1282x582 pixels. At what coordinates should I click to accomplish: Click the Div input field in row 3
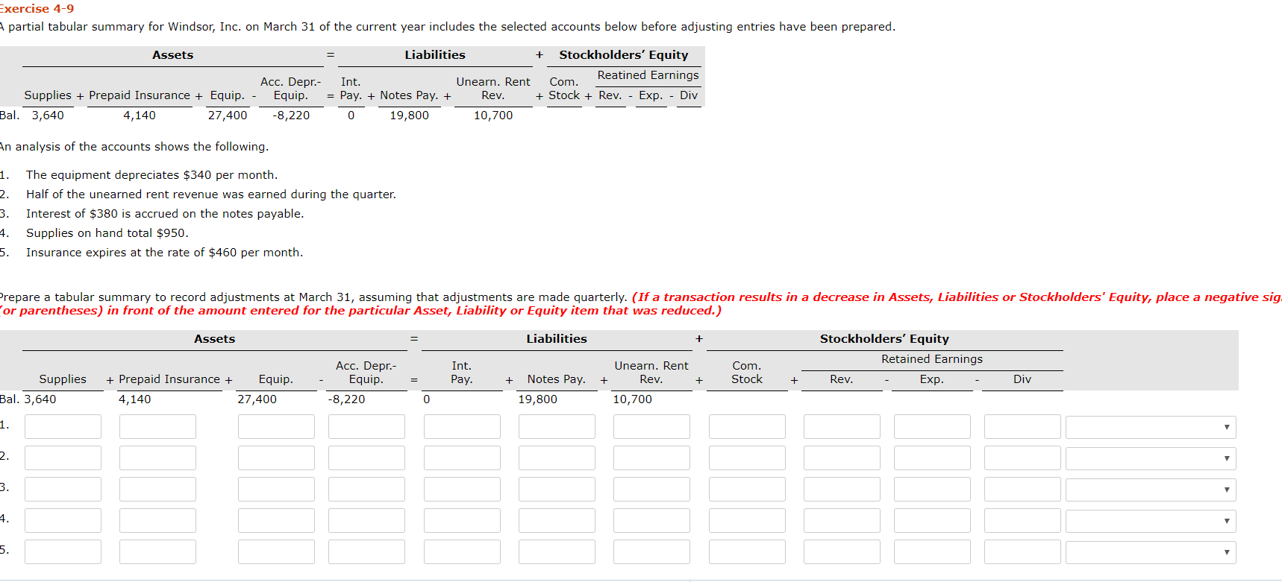1022,490
